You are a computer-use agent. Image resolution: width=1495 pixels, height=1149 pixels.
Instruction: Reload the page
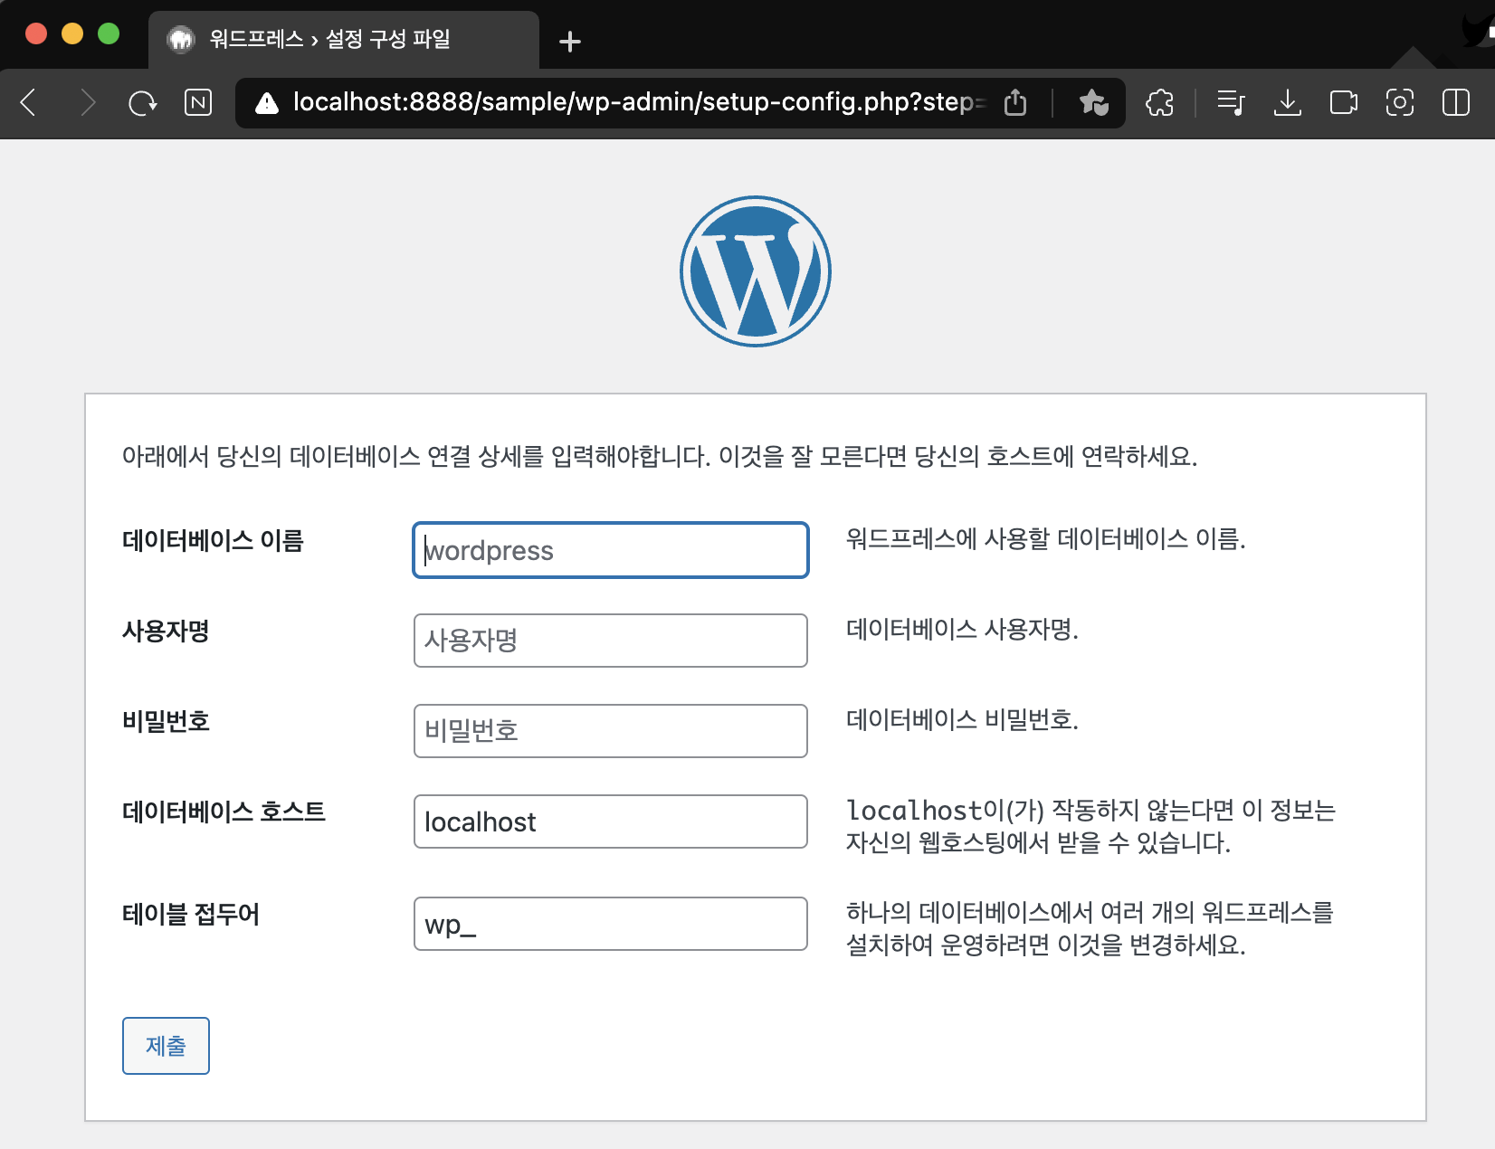point(142,102)
